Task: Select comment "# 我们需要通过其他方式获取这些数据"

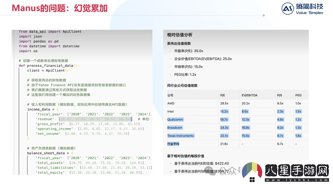Action: coord(57,90)
